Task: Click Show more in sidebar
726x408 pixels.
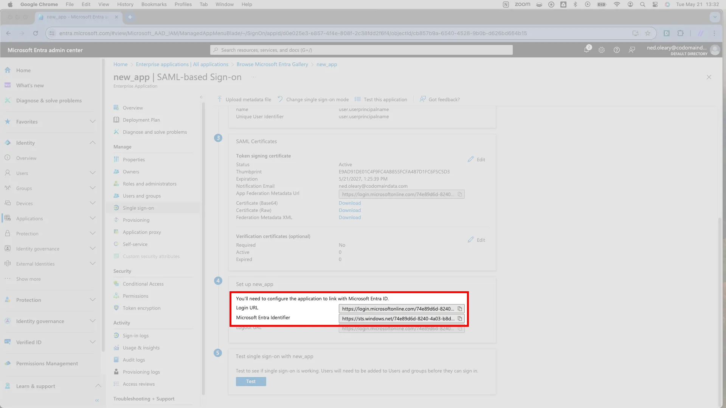Action: [28, 279]
